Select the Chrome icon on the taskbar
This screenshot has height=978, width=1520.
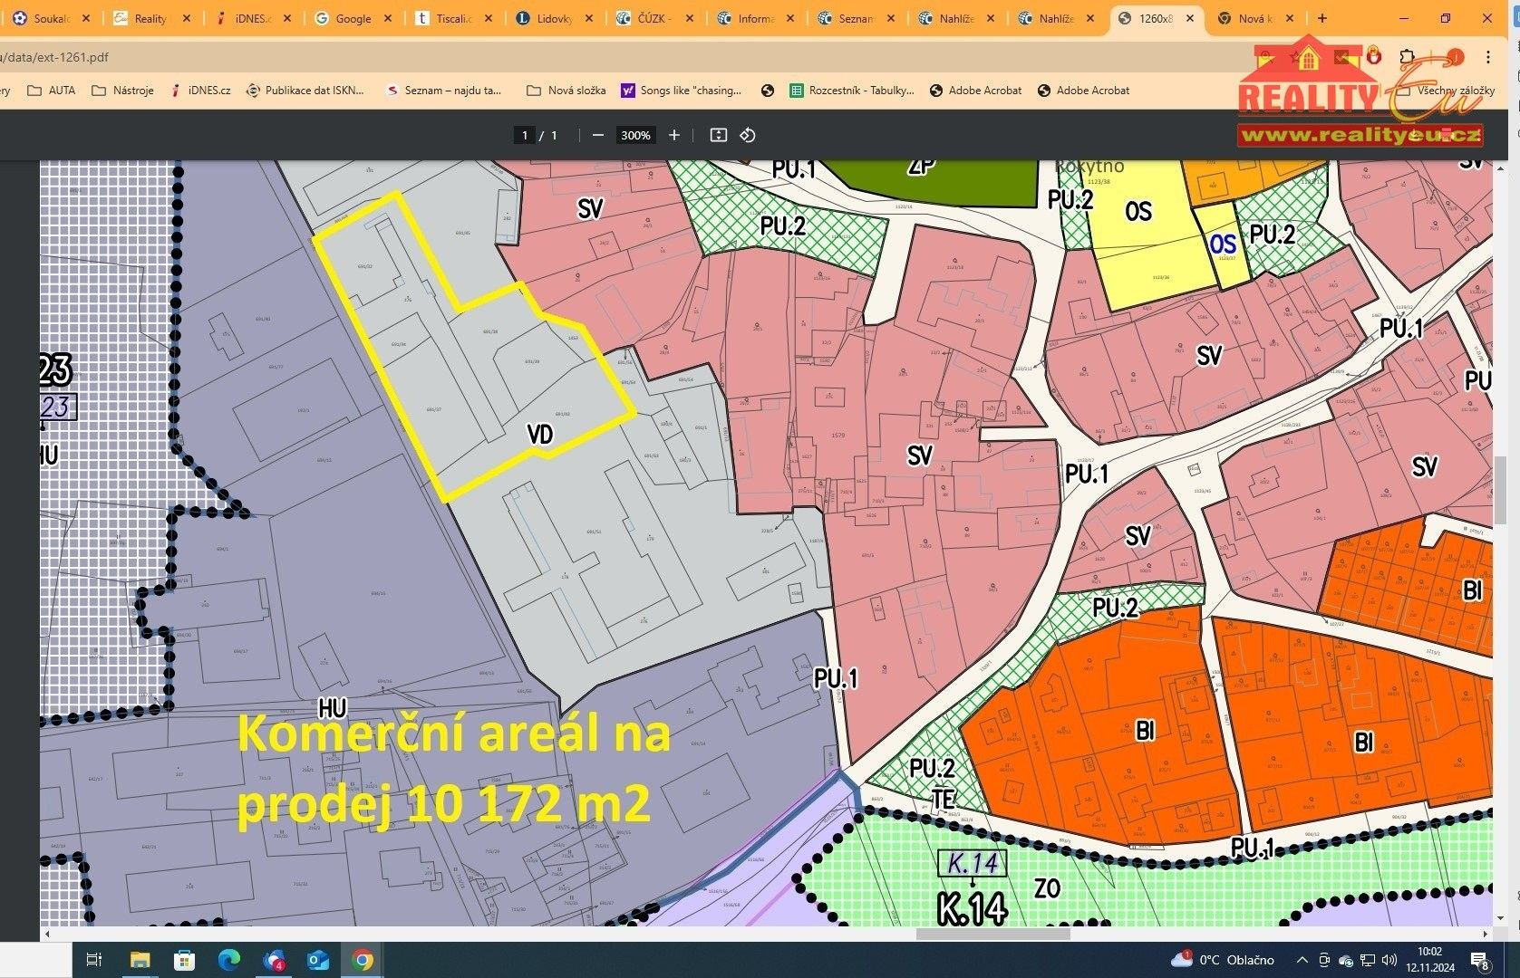click(360, 959)
